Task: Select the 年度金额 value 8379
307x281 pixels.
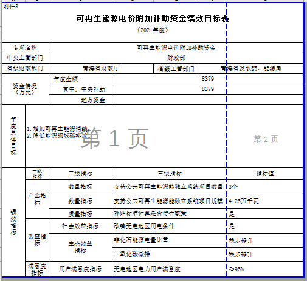Action: (x=207, y=79)
